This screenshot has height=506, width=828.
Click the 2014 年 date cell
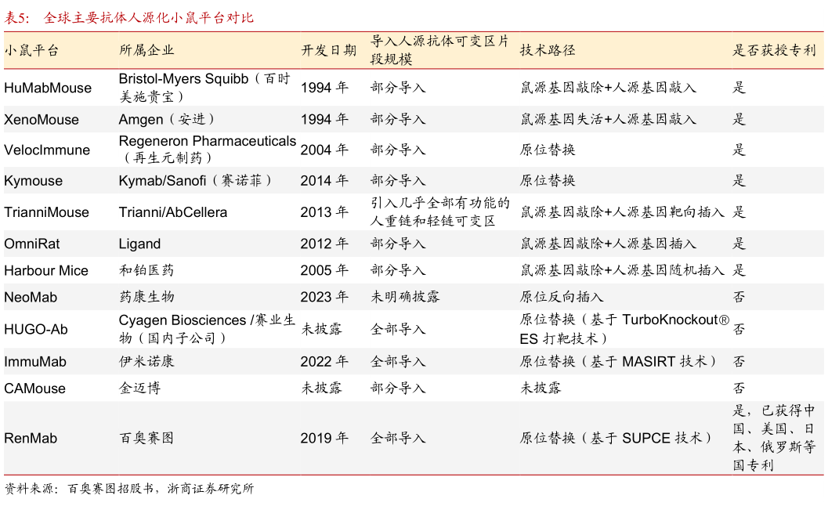pyautogui.click(x=324, y=181)
